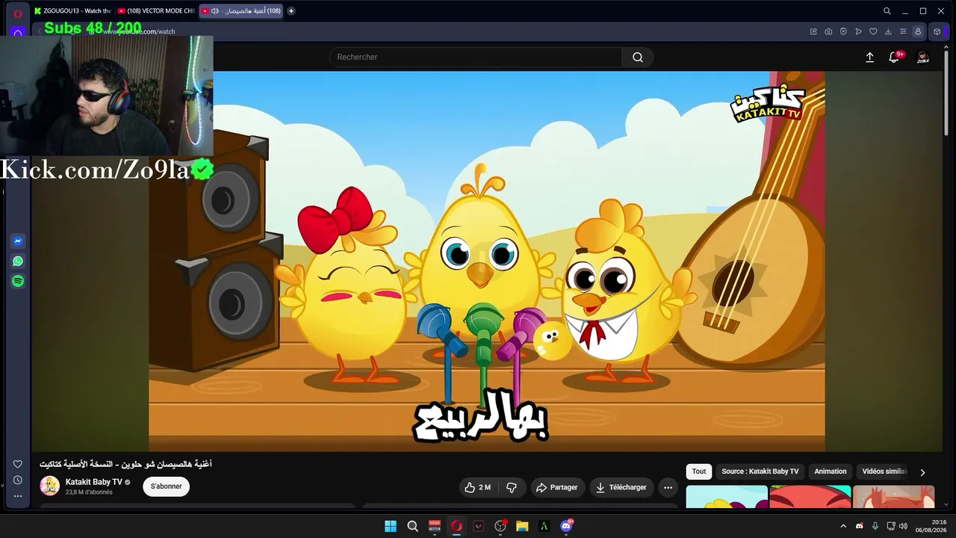Screen dimensions: 956x538
Task: Click the YouTube search magnifier button
Action: 638,57
